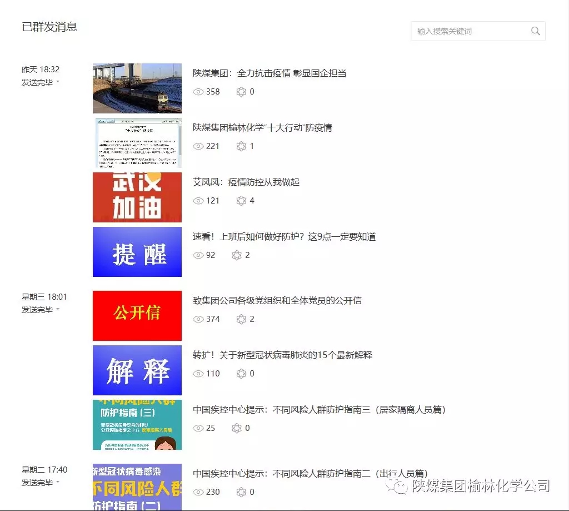Click views eye icon for 15个最新解释 article

tap(198, 374)
